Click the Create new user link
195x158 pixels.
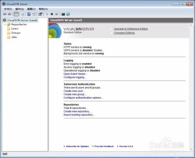pos(74,91)
